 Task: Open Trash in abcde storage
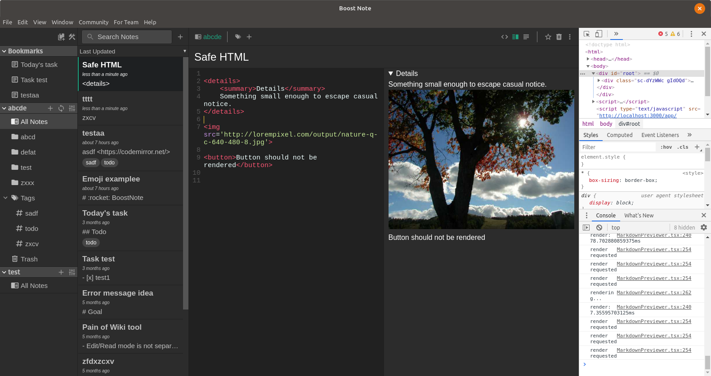point(39,259)
